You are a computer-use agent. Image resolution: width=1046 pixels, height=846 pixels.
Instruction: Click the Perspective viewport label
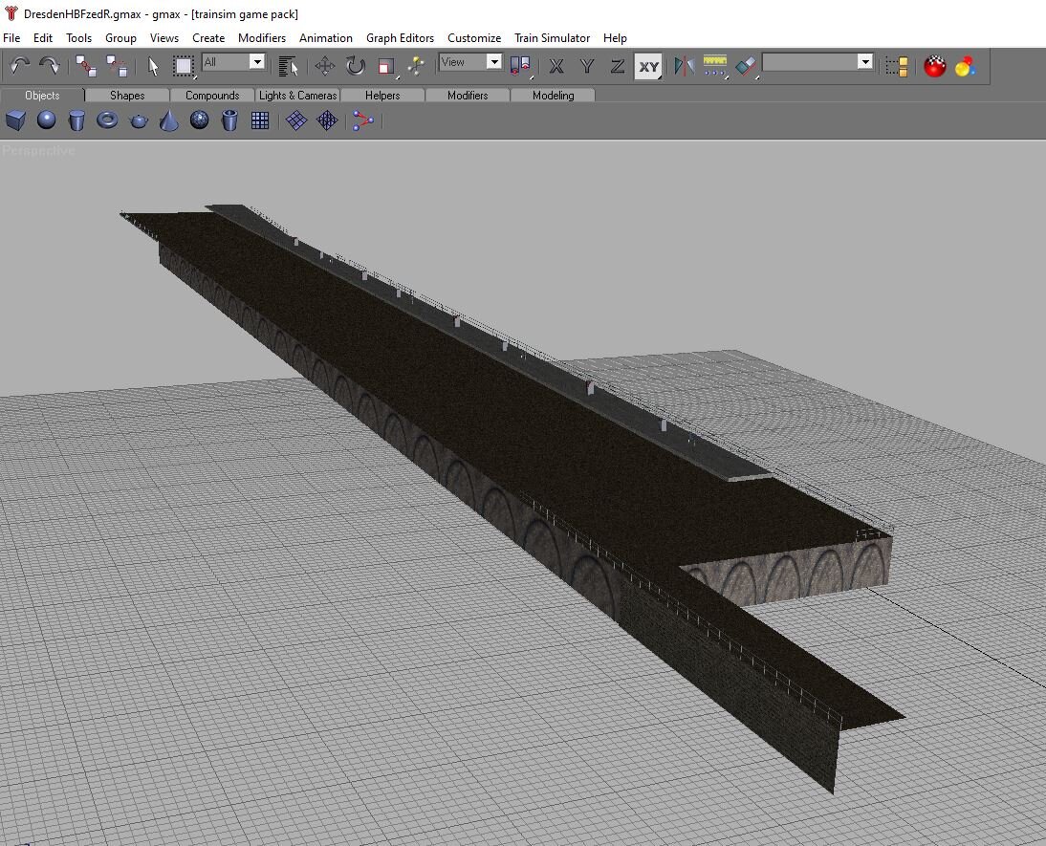(x=38, y=151)
